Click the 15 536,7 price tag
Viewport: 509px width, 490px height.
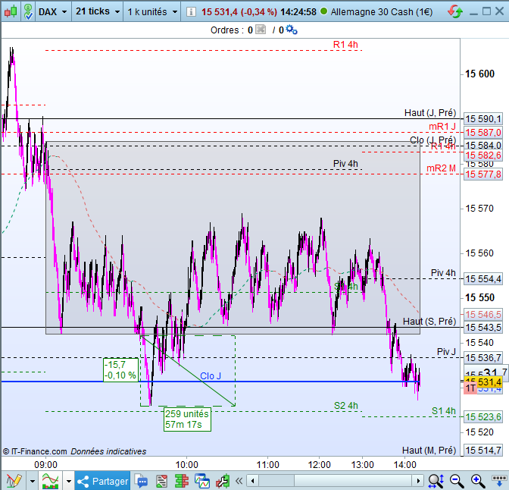483,358
